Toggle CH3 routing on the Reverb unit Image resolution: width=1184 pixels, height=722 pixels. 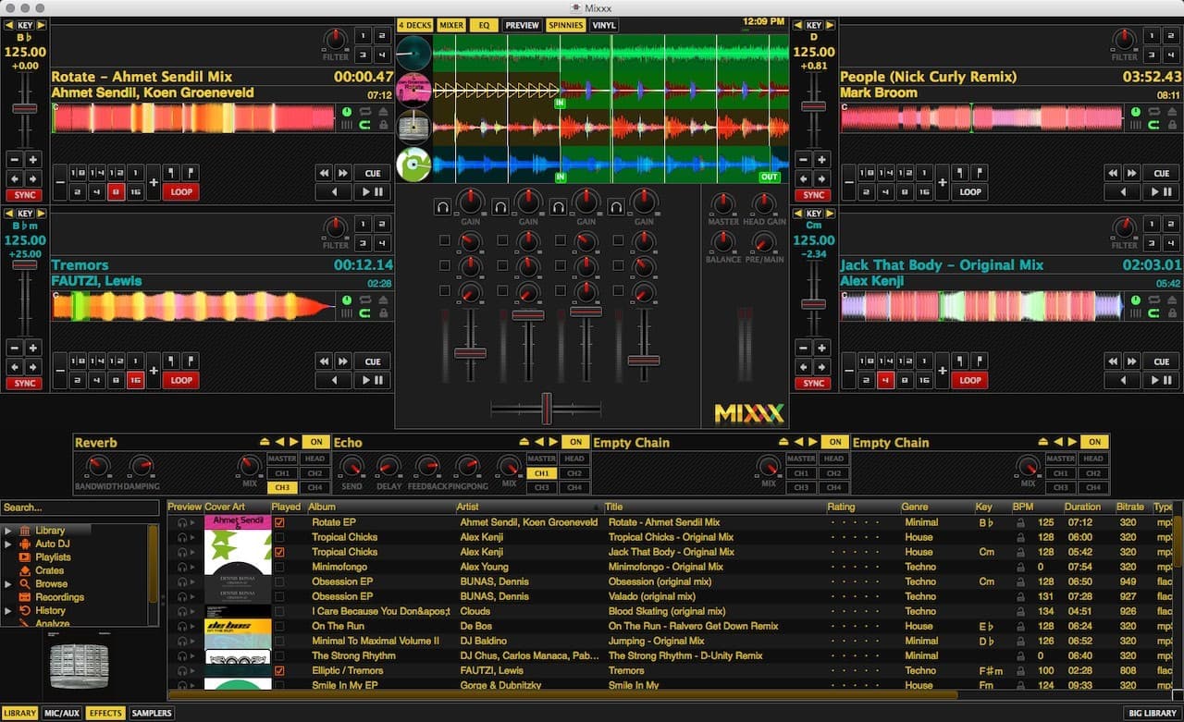(281, 487)
